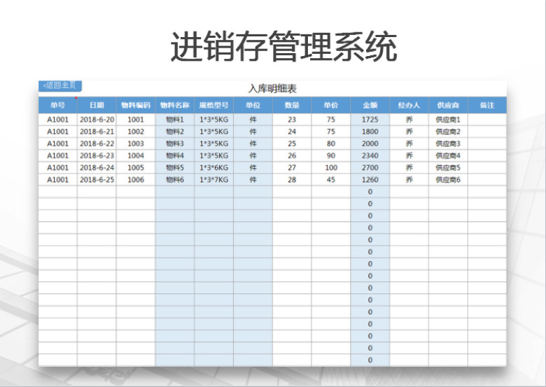Select amount cell 2340
Screen dimensions: 546x387
[370, 155]
